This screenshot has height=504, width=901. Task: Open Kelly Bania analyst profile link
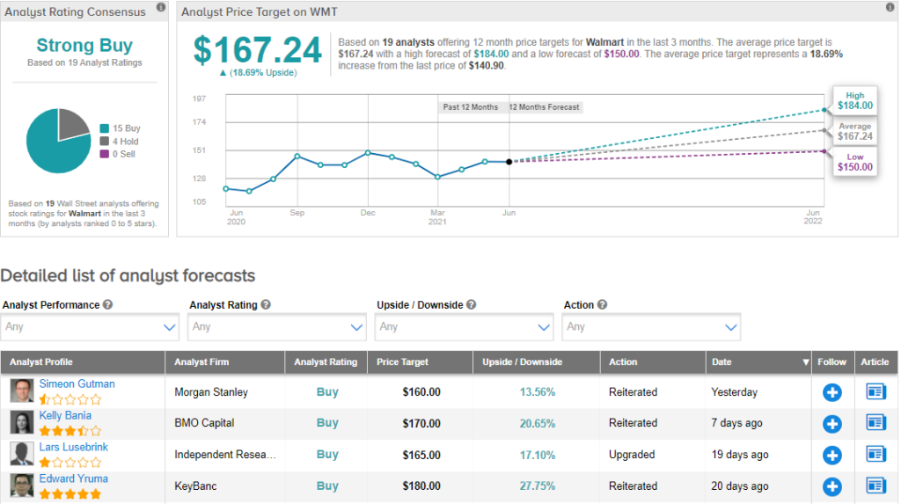65,415
